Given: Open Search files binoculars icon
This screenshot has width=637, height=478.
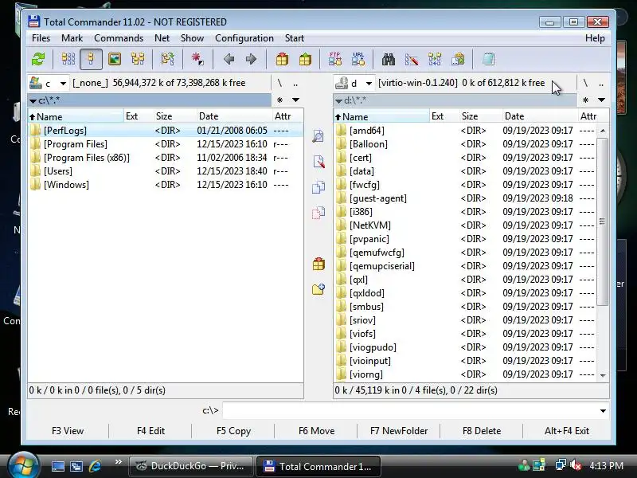Looking at the screenshot, I should [x=389, y=59].
